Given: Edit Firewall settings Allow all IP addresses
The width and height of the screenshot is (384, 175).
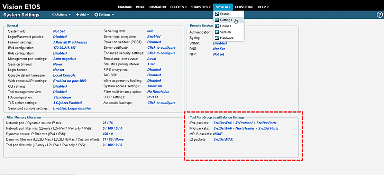Looking at the screenshot, I should coord(70,42).
